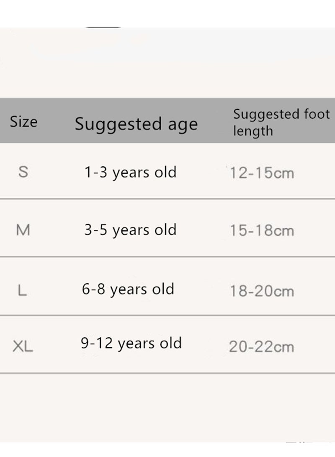Viewport: 335px width, 457px height.
Task: Click the Size column header
Action: point(23,121)
